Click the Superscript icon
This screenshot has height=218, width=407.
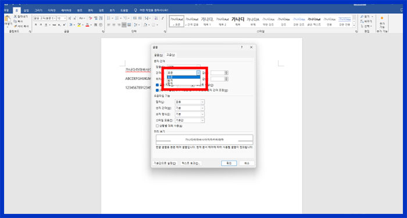64,25
